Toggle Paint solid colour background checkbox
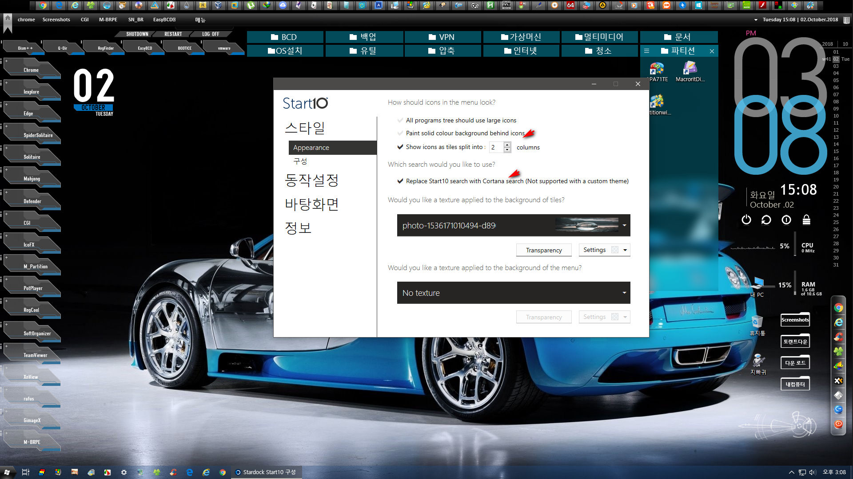Screen dimensions: 853x479 tap(400, 133)
